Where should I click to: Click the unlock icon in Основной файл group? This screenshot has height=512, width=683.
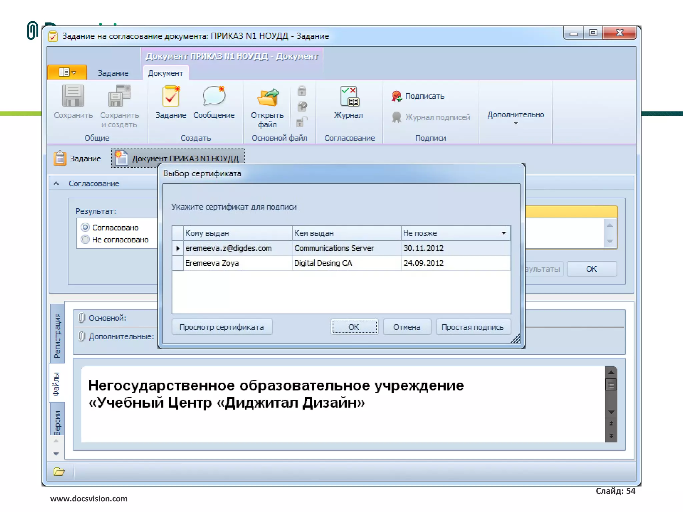click(302, 122)
